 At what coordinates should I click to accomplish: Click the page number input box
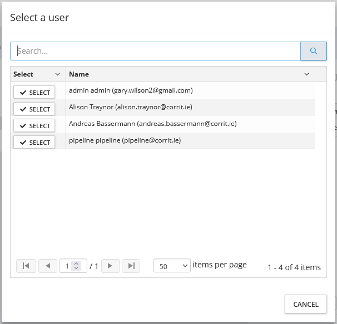coord(67,266)
